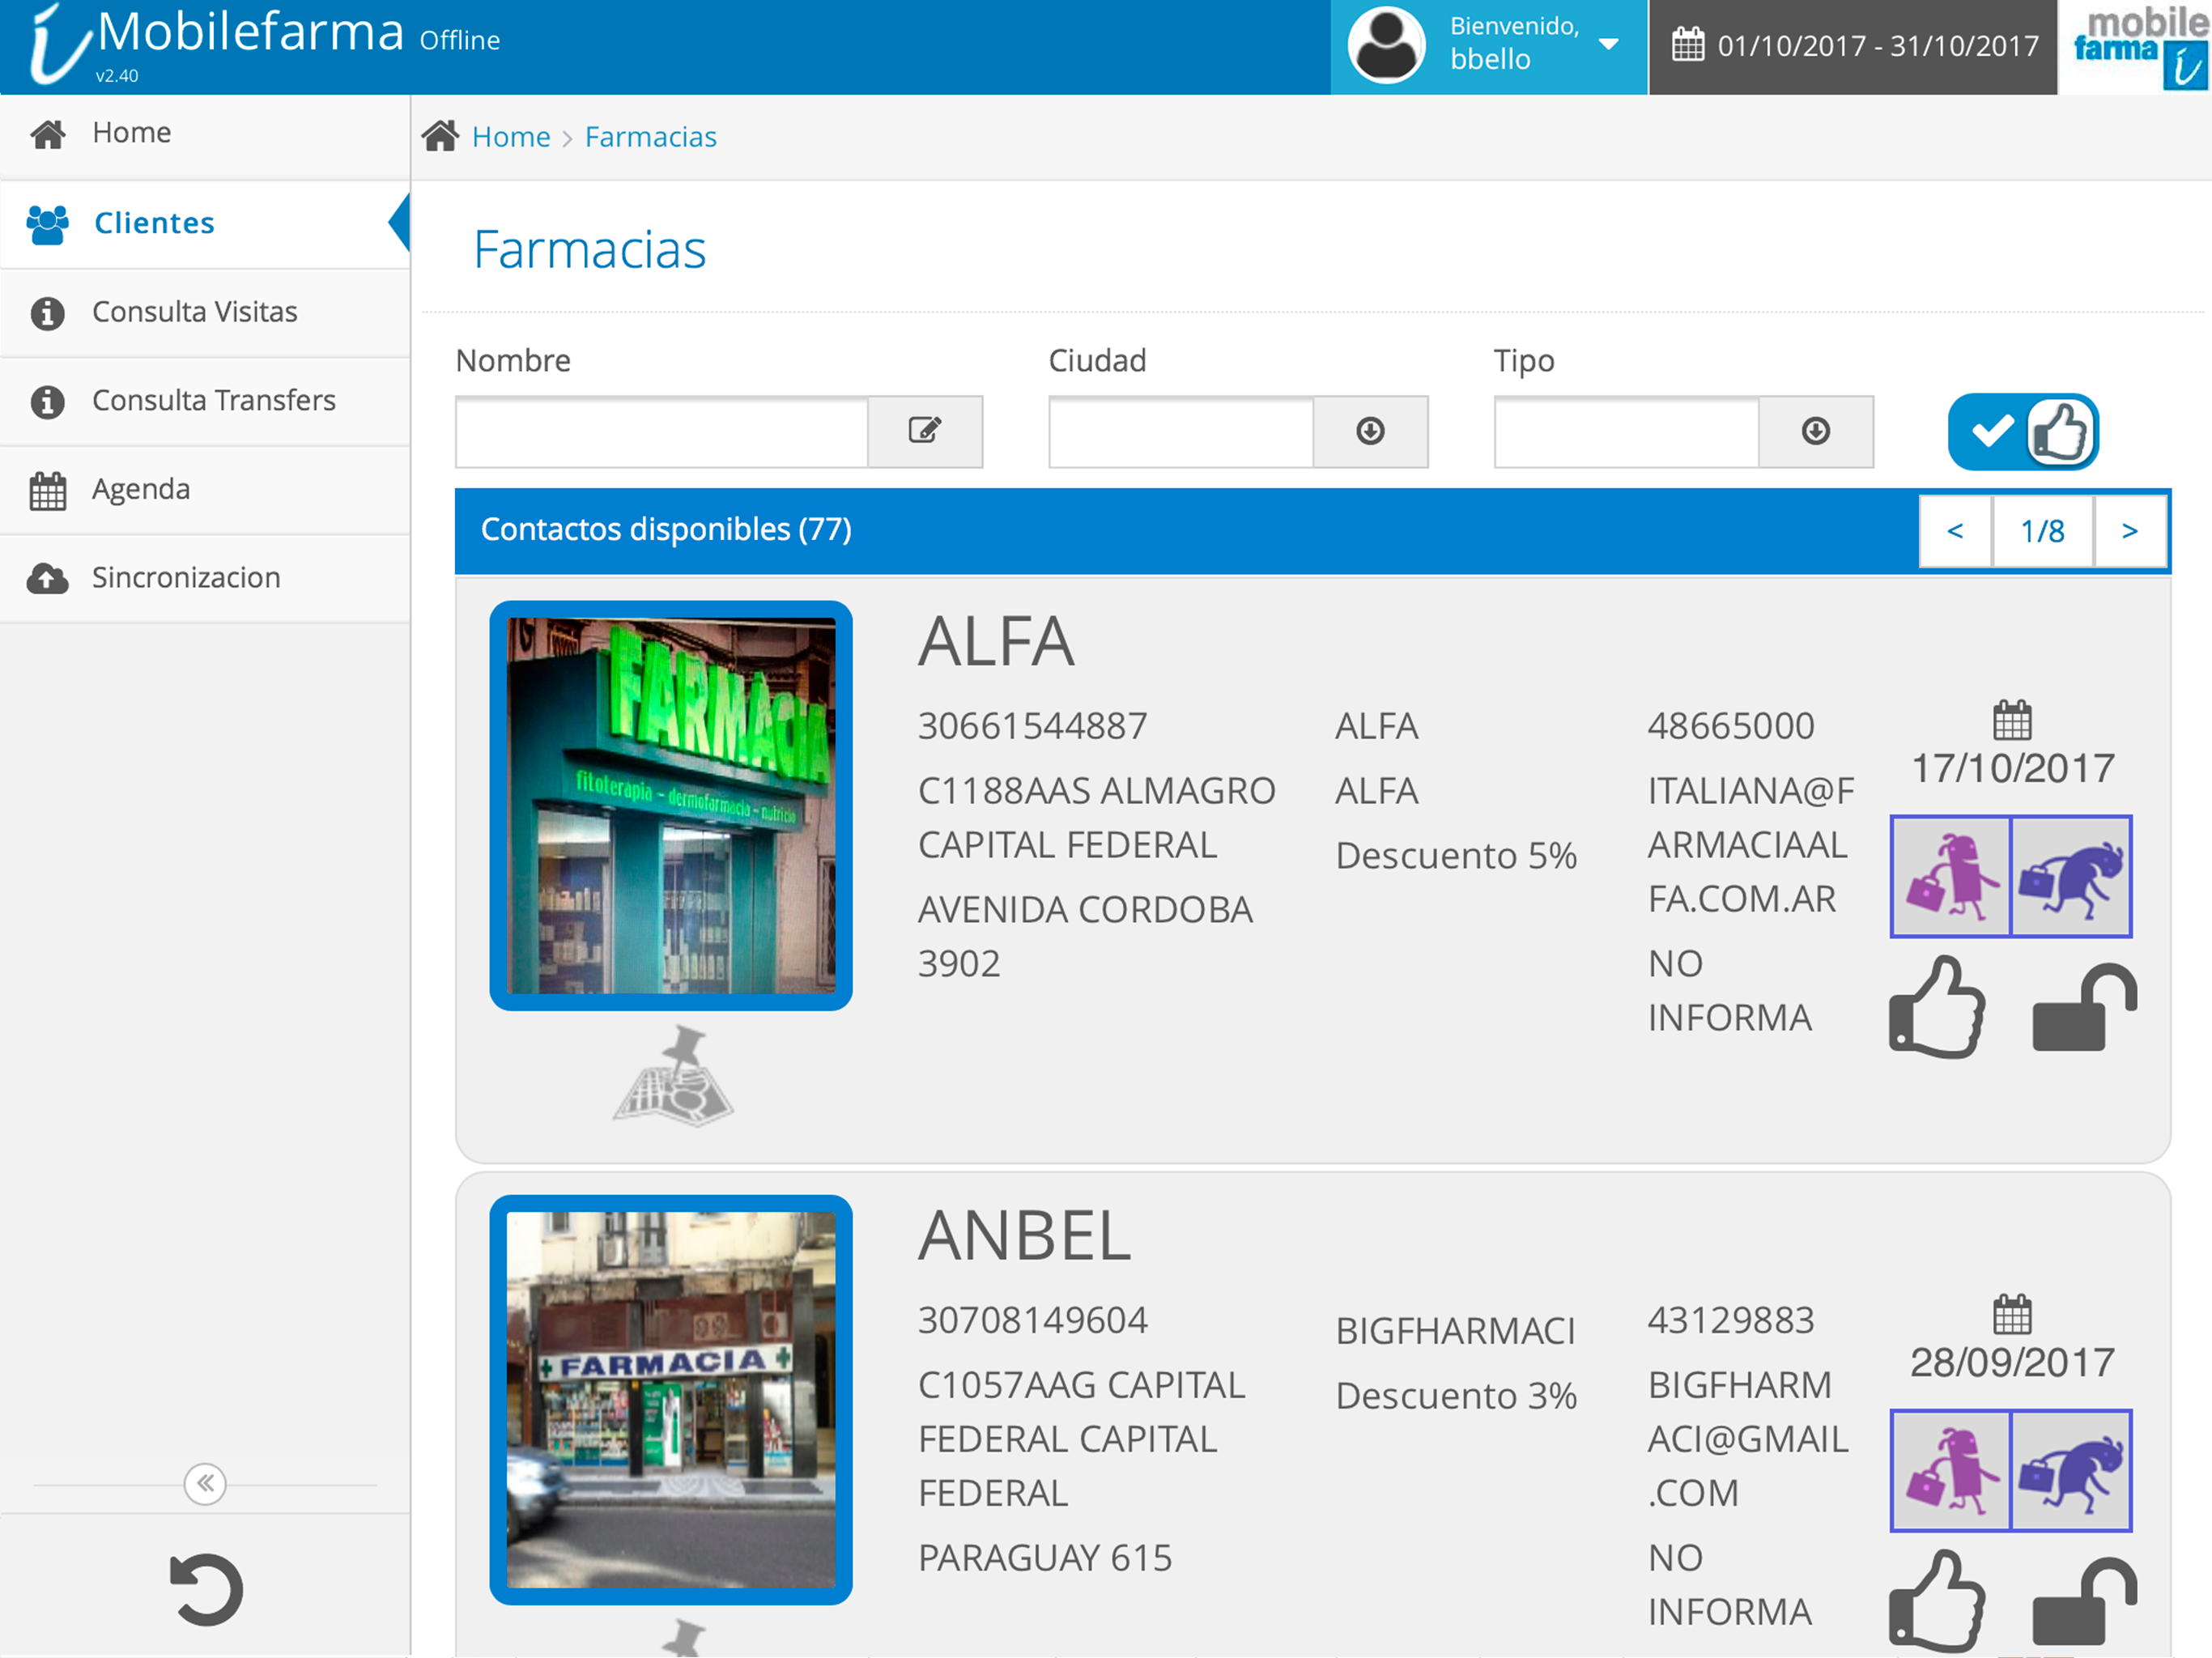Follow the Home breadcrumb link
The height and width of the screenshot is (1658, 2212).
pyautogui.click(x=511, y=136)
